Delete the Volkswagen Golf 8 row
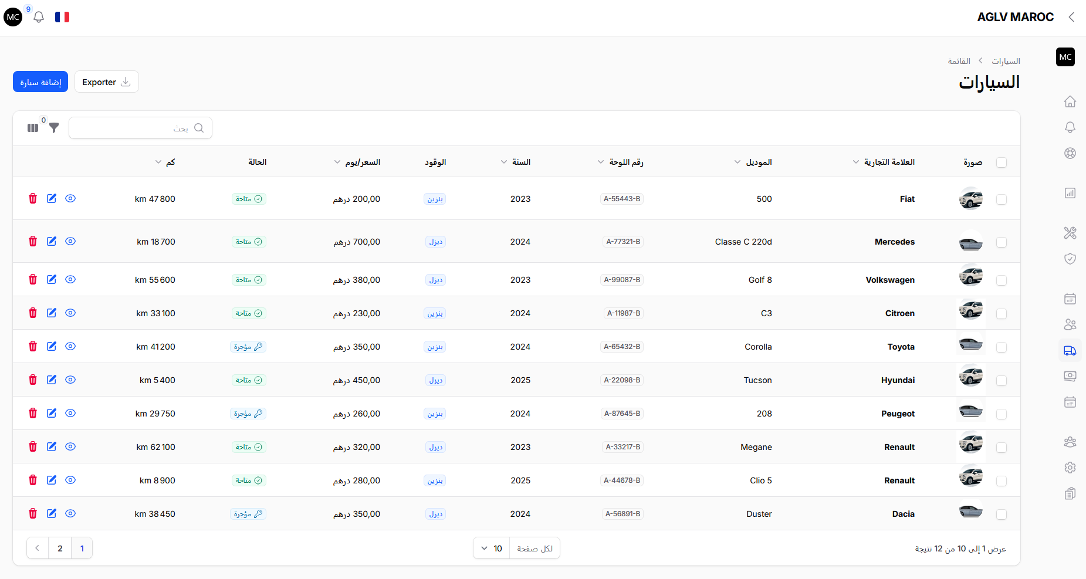 [x=33, y=279]
